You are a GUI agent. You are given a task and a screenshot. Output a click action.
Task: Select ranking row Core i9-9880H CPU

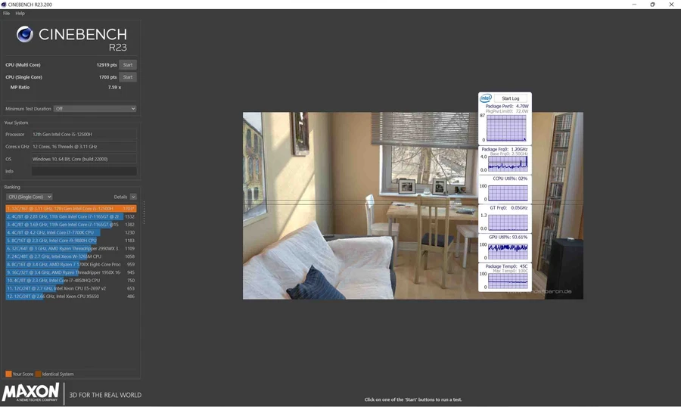click(x=71, y=241)
